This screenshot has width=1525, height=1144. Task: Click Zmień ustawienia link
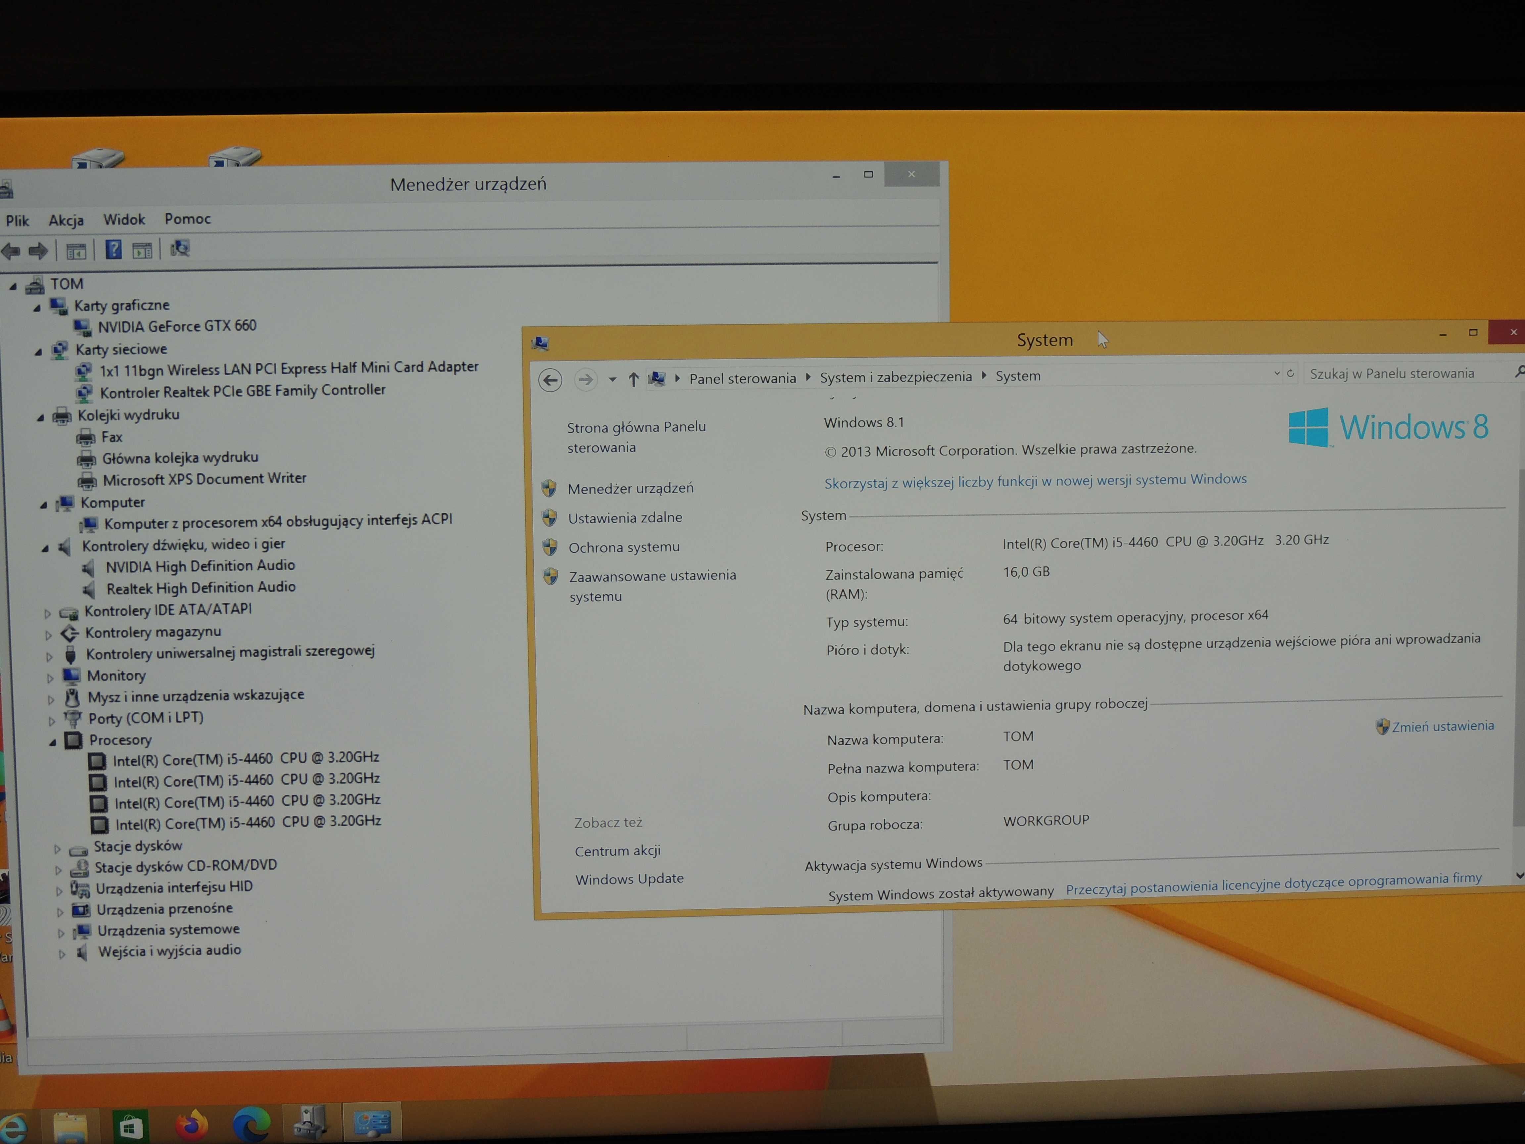(x=1442, y=726)
